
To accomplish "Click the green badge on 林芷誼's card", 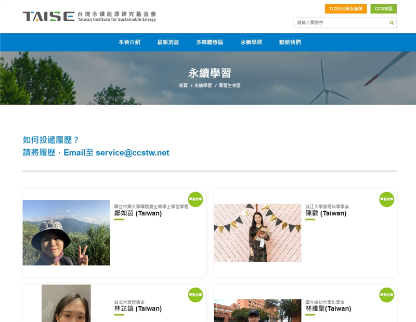I will coord(196,295).
